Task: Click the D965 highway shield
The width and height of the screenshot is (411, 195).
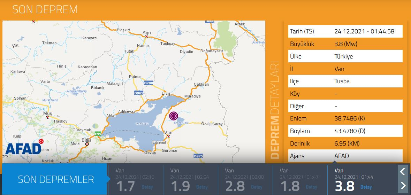Action: (x=139, y=93)
